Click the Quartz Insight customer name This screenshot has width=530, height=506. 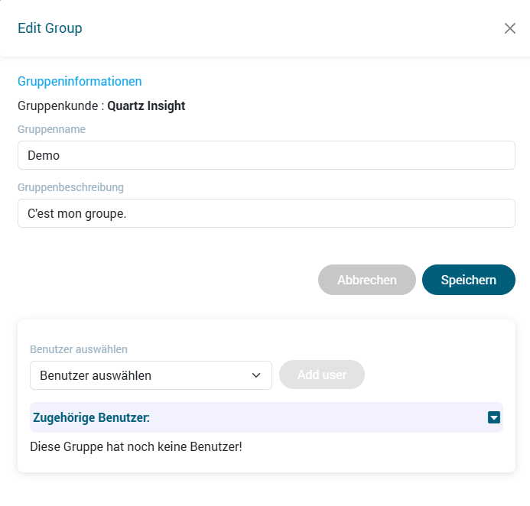146,105
